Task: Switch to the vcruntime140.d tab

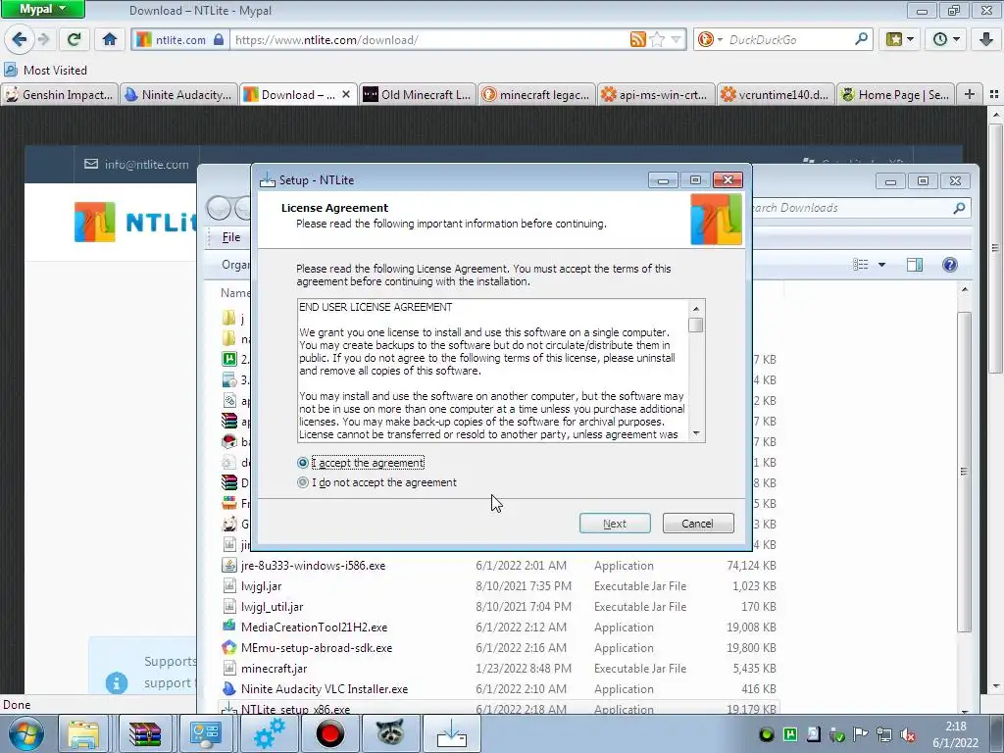Action: pos(776,95)
